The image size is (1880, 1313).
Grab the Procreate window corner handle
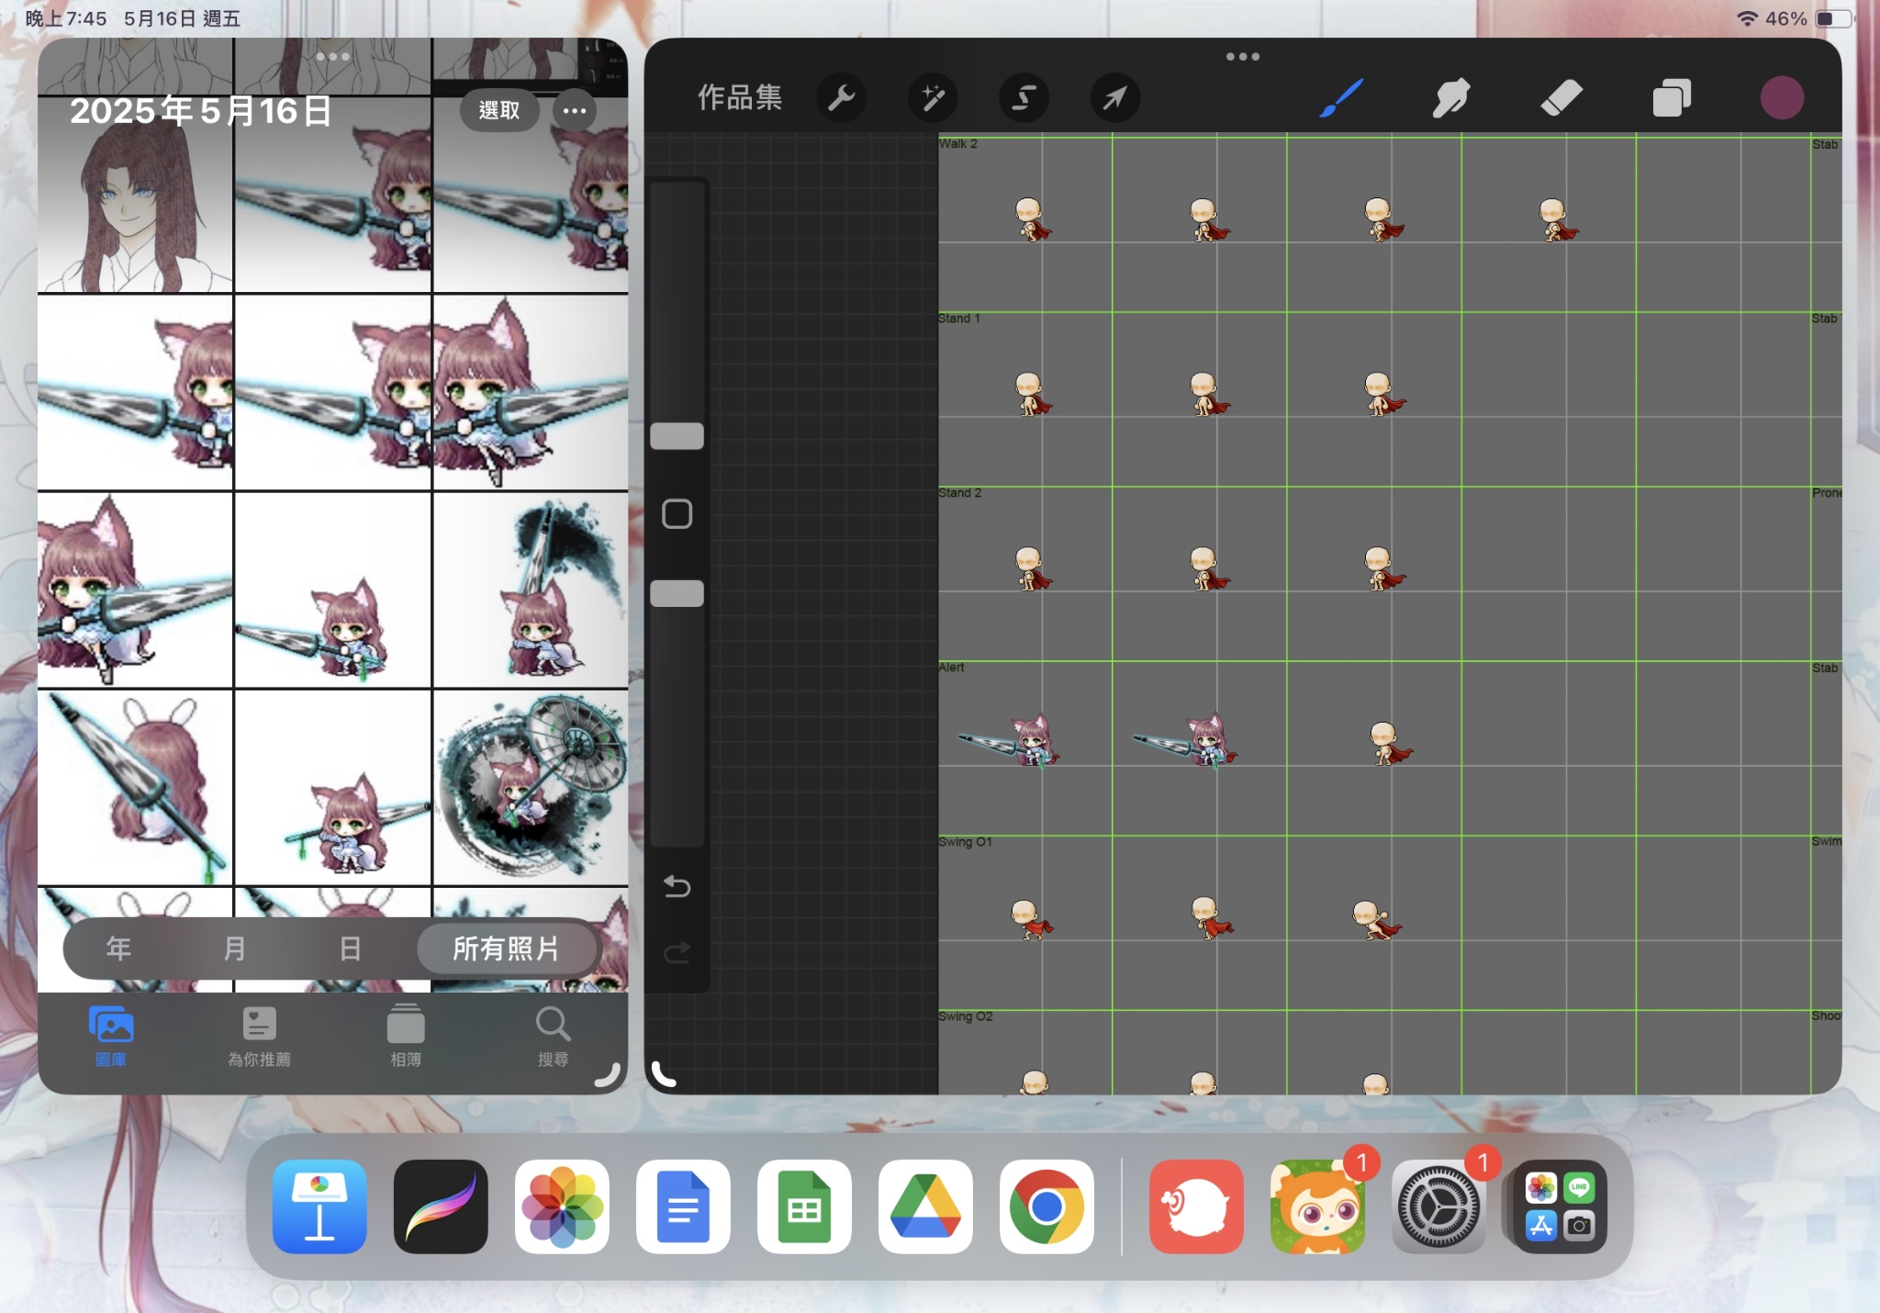click(x=664, y=1074)
